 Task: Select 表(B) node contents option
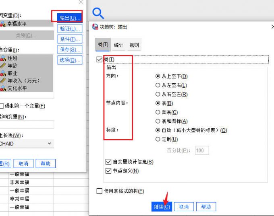point(158,103)
